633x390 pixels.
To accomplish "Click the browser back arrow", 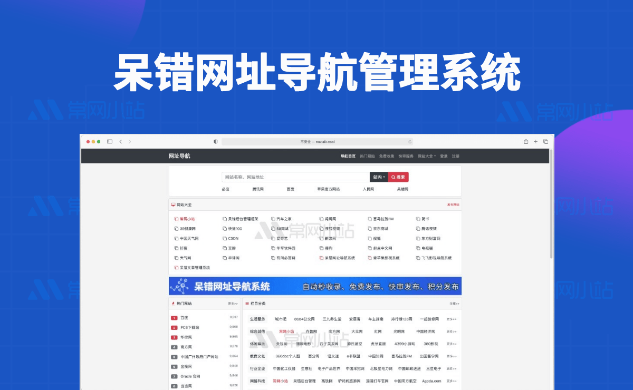I will point(121,141).
